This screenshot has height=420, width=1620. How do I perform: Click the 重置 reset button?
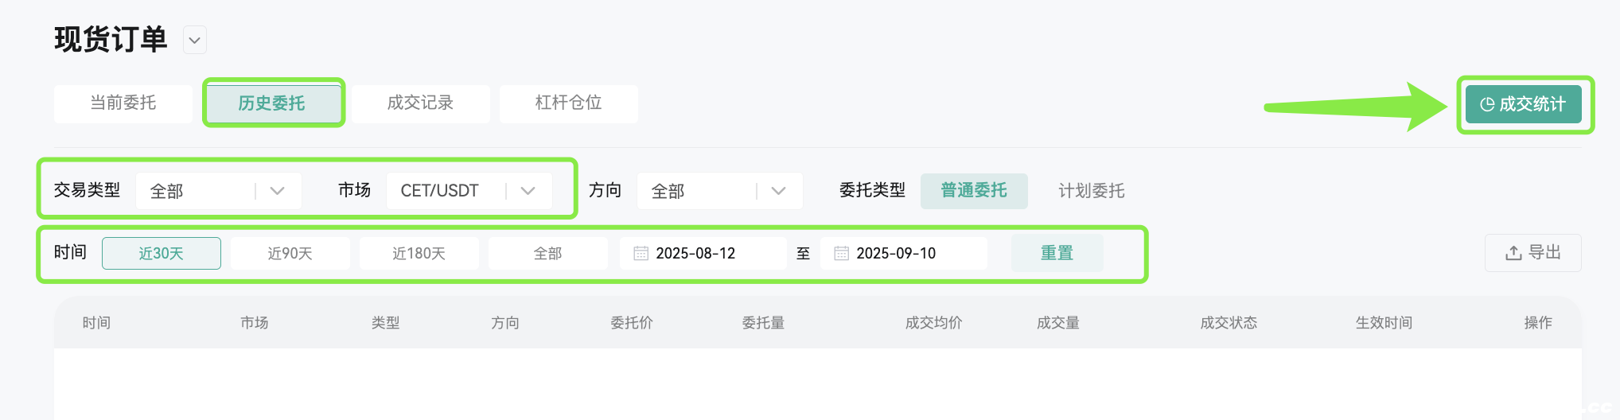tap(1057, 253)
